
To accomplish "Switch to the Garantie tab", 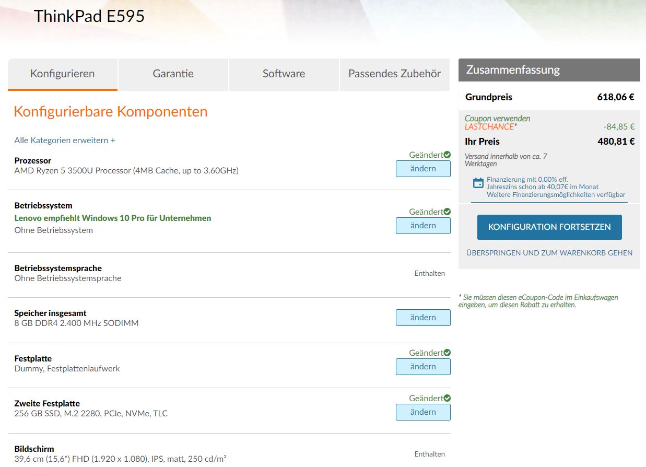I will pos(173,74).
